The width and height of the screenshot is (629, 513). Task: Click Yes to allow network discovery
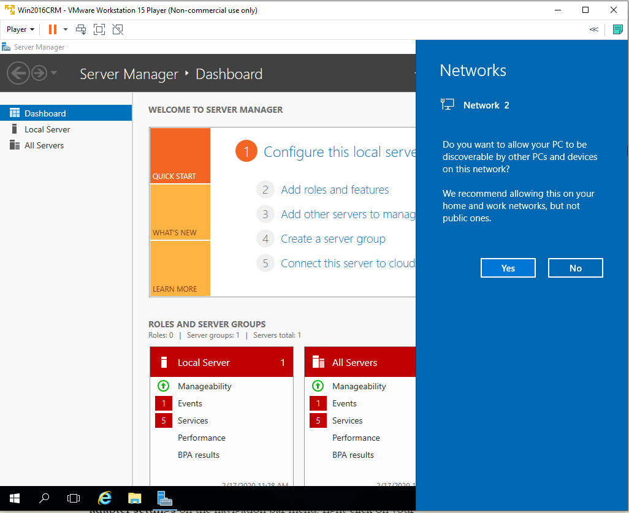[508, 267]
